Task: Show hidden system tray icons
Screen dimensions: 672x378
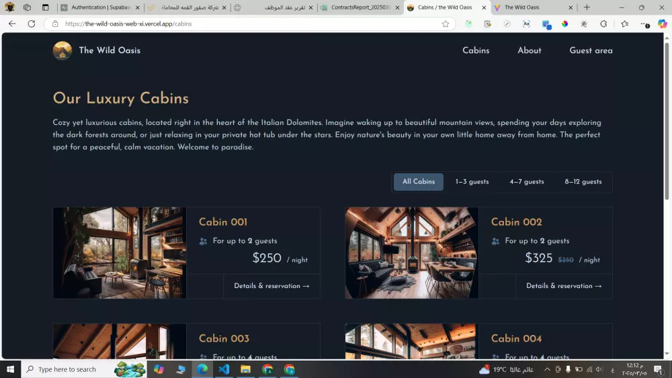Action: 547,369
